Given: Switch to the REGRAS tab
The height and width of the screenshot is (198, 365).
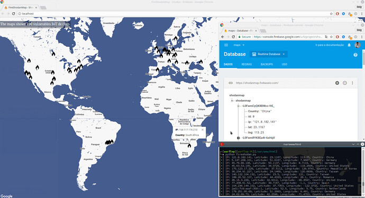Looking at the screenshot, I should pos(247,64).
